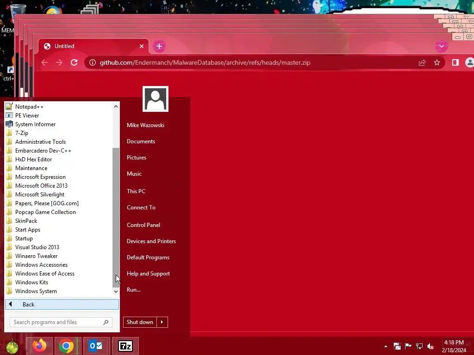This screenshot has width=474, height=355.
Task: Open Firefox from the taskbar
Action: click(x=39, y=346)
